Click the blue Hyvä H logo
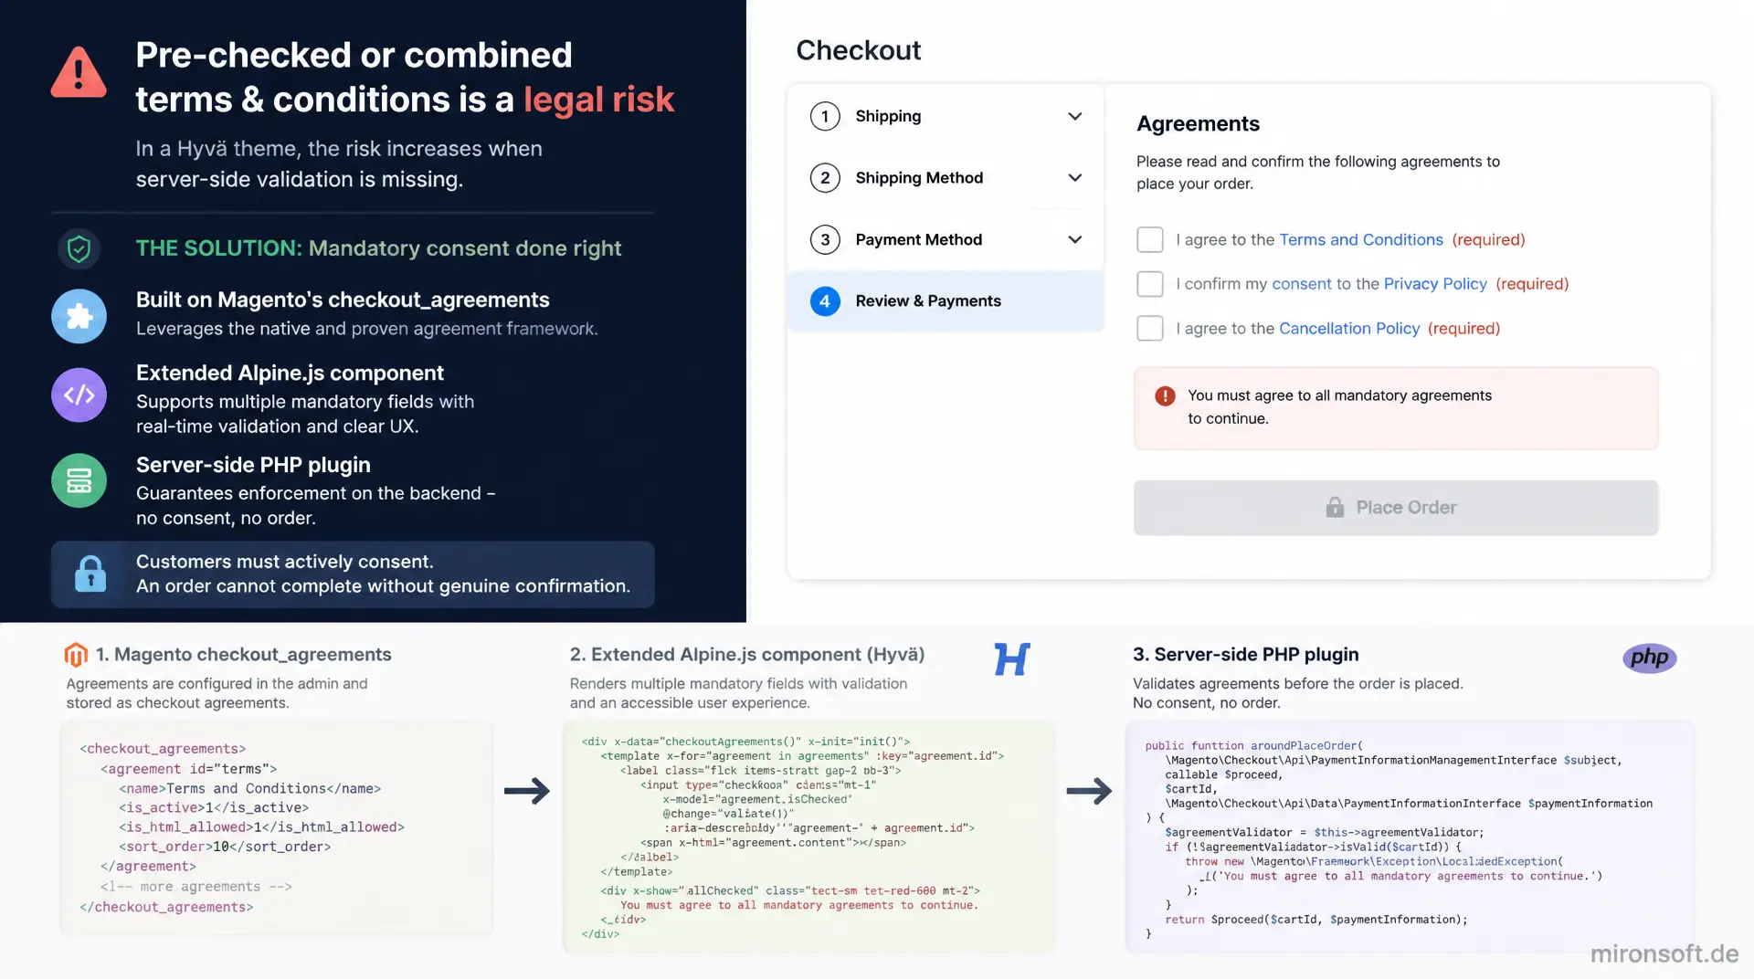The height and width of the screenshot is (979, 1754). pos(1012,658)
